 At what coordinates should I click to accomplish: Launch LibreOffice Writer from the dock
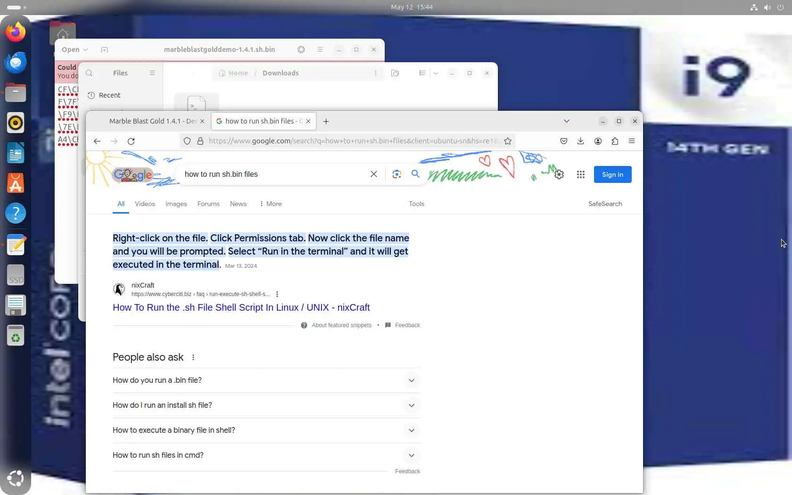[16, 153]
